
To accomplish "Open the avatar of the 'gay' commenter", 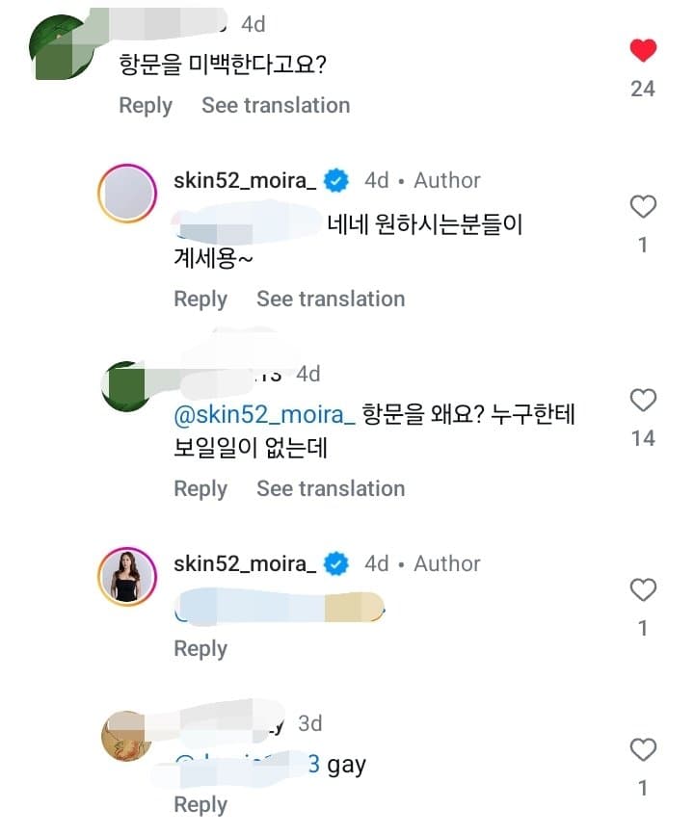I will pyautogui.click(x=127, y=737).
